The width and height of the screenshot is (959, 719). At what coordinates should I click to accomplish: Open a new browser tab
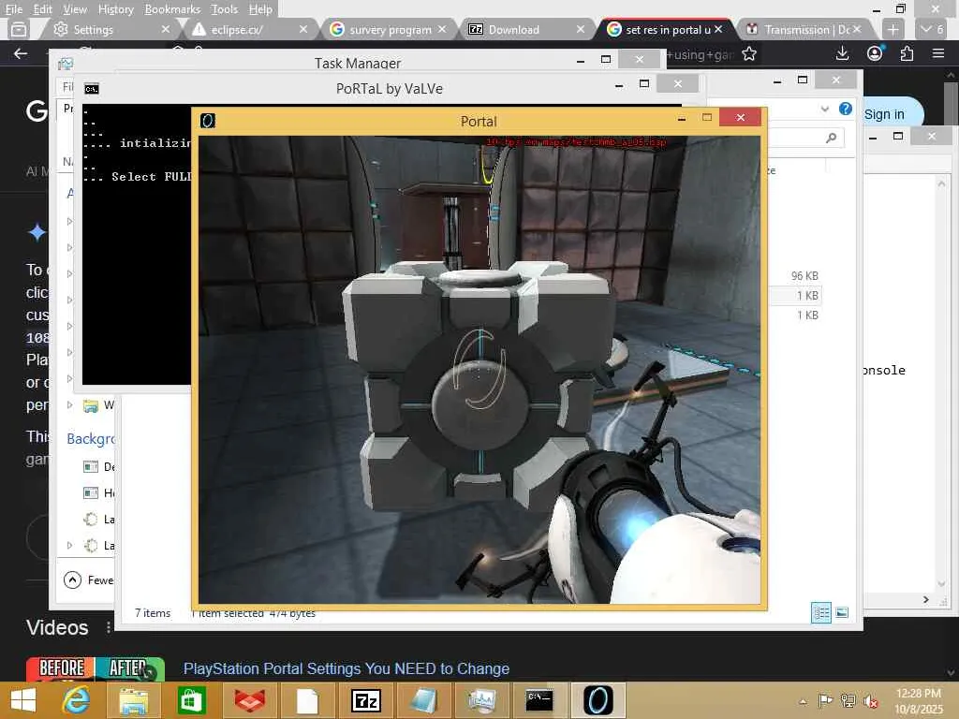pyautogui.click(x=893, y=29)
